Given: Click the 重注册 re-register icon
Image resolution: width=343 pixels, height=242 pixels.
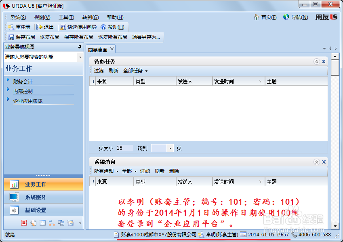Looking at the screenshot, I should 11,27.
